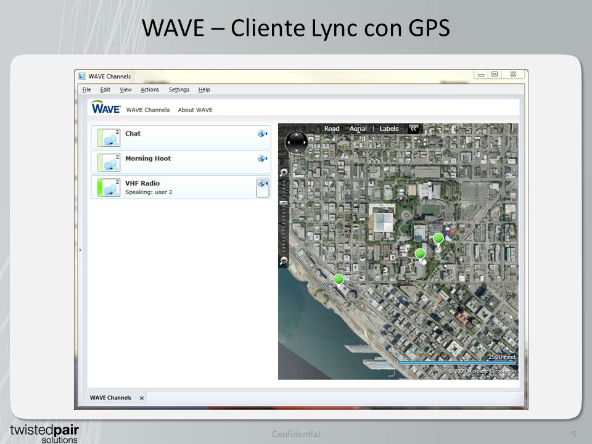Close the WAVE Channels window
The height and width of the screenshot is (444, 592).
(513, 75)
